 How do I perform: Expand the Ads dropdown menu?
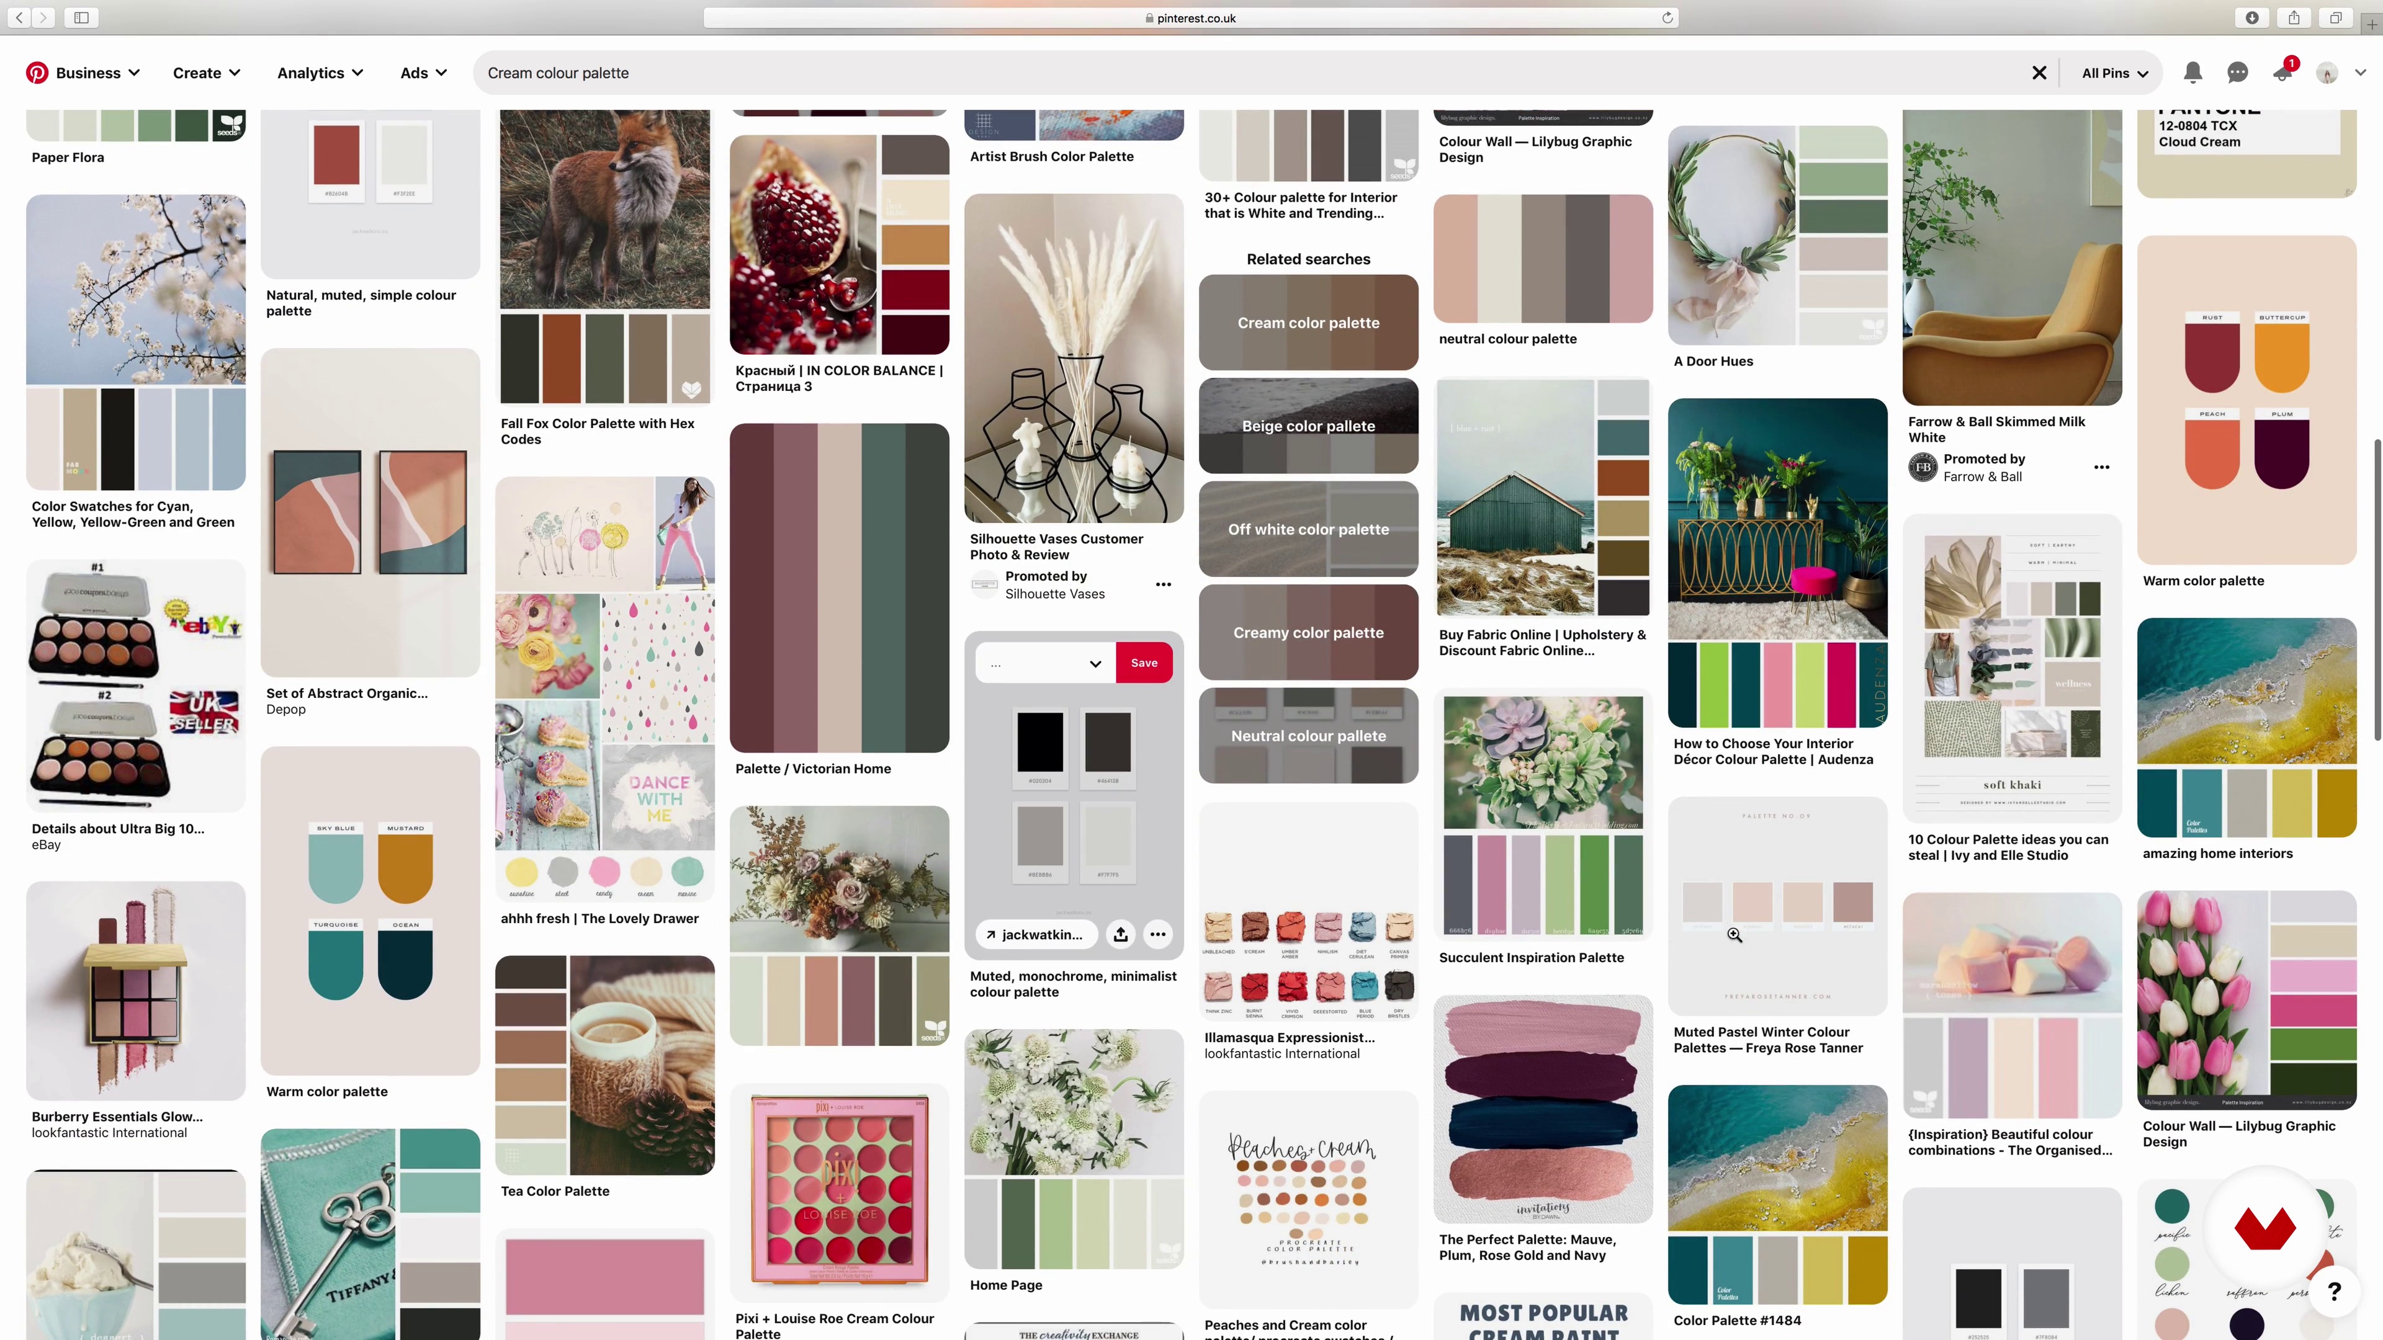point(424,73)
